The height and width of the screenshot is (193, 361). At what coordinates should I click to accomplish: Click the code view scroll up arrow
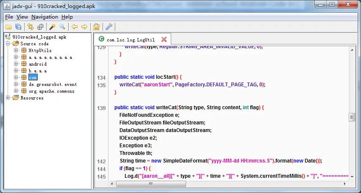tap(352, 50)
